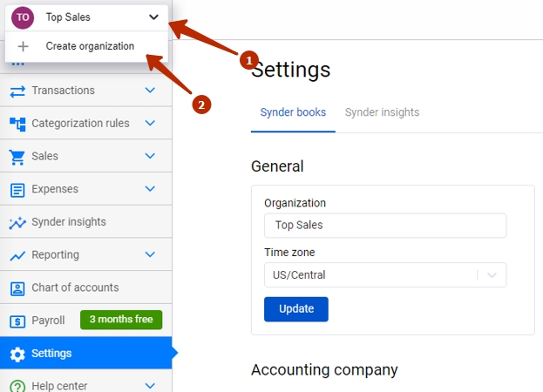Click the Update button
543x392 pixels.
click(x=296, y=309)
